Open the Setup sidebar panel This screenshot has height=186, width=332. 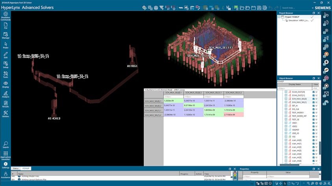pos(6,65)
